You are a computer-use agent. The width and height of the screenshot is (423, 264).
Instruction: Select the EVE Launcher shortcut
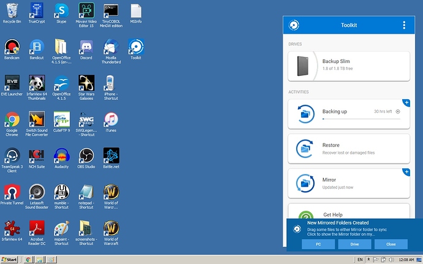tap(12, 86)
